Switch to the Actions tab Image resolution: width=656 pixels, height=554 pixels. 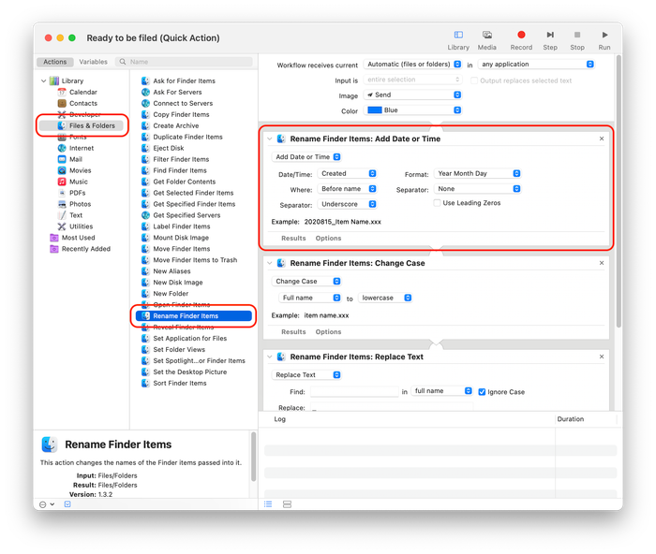54,62
